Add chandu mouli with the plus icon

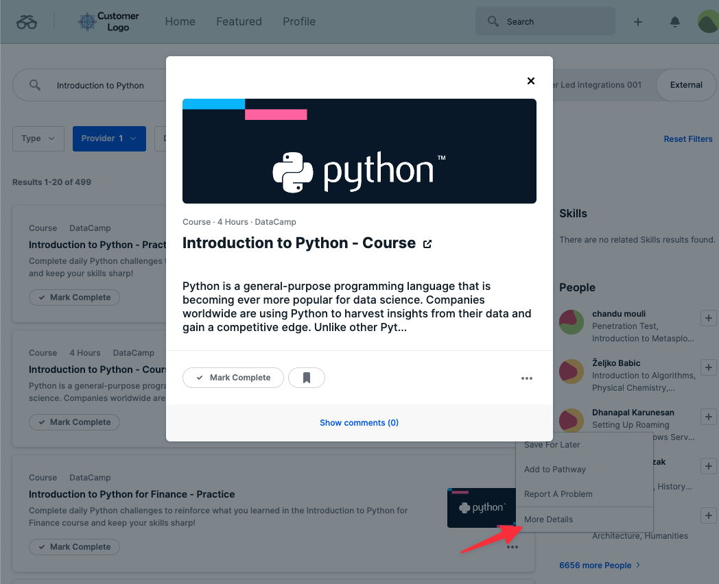tap(709, 318)
